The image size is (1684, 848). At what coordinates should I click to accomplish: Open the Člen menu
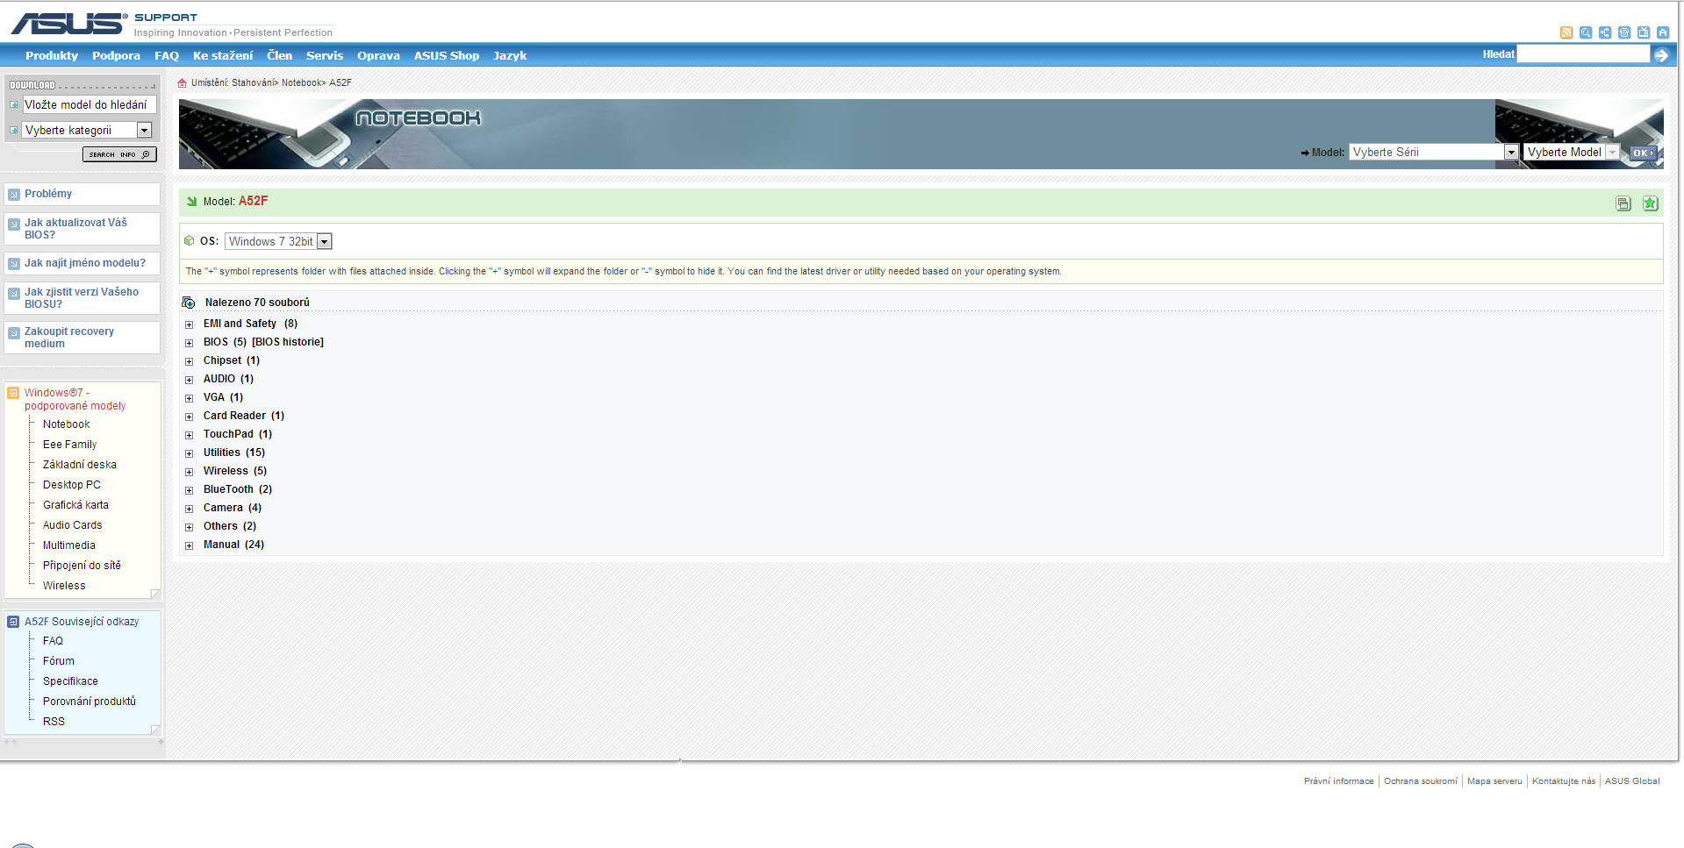(x=280, y=55)
